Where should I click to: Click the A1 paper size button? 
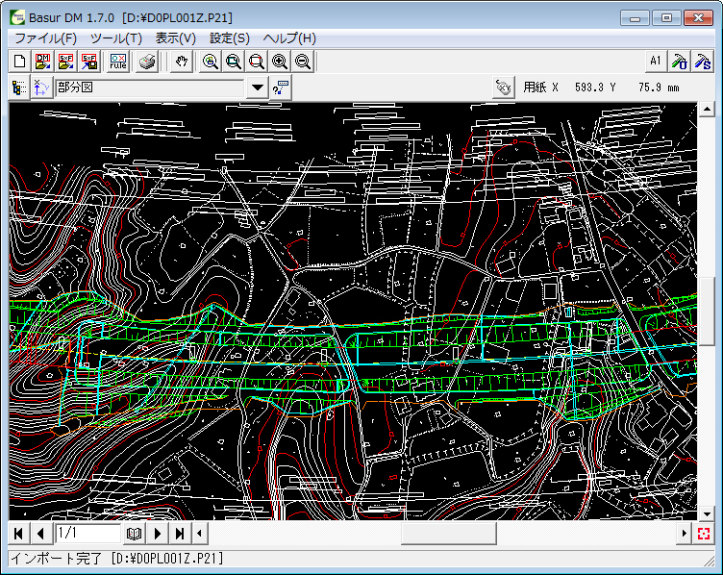(x=656, y=62)
